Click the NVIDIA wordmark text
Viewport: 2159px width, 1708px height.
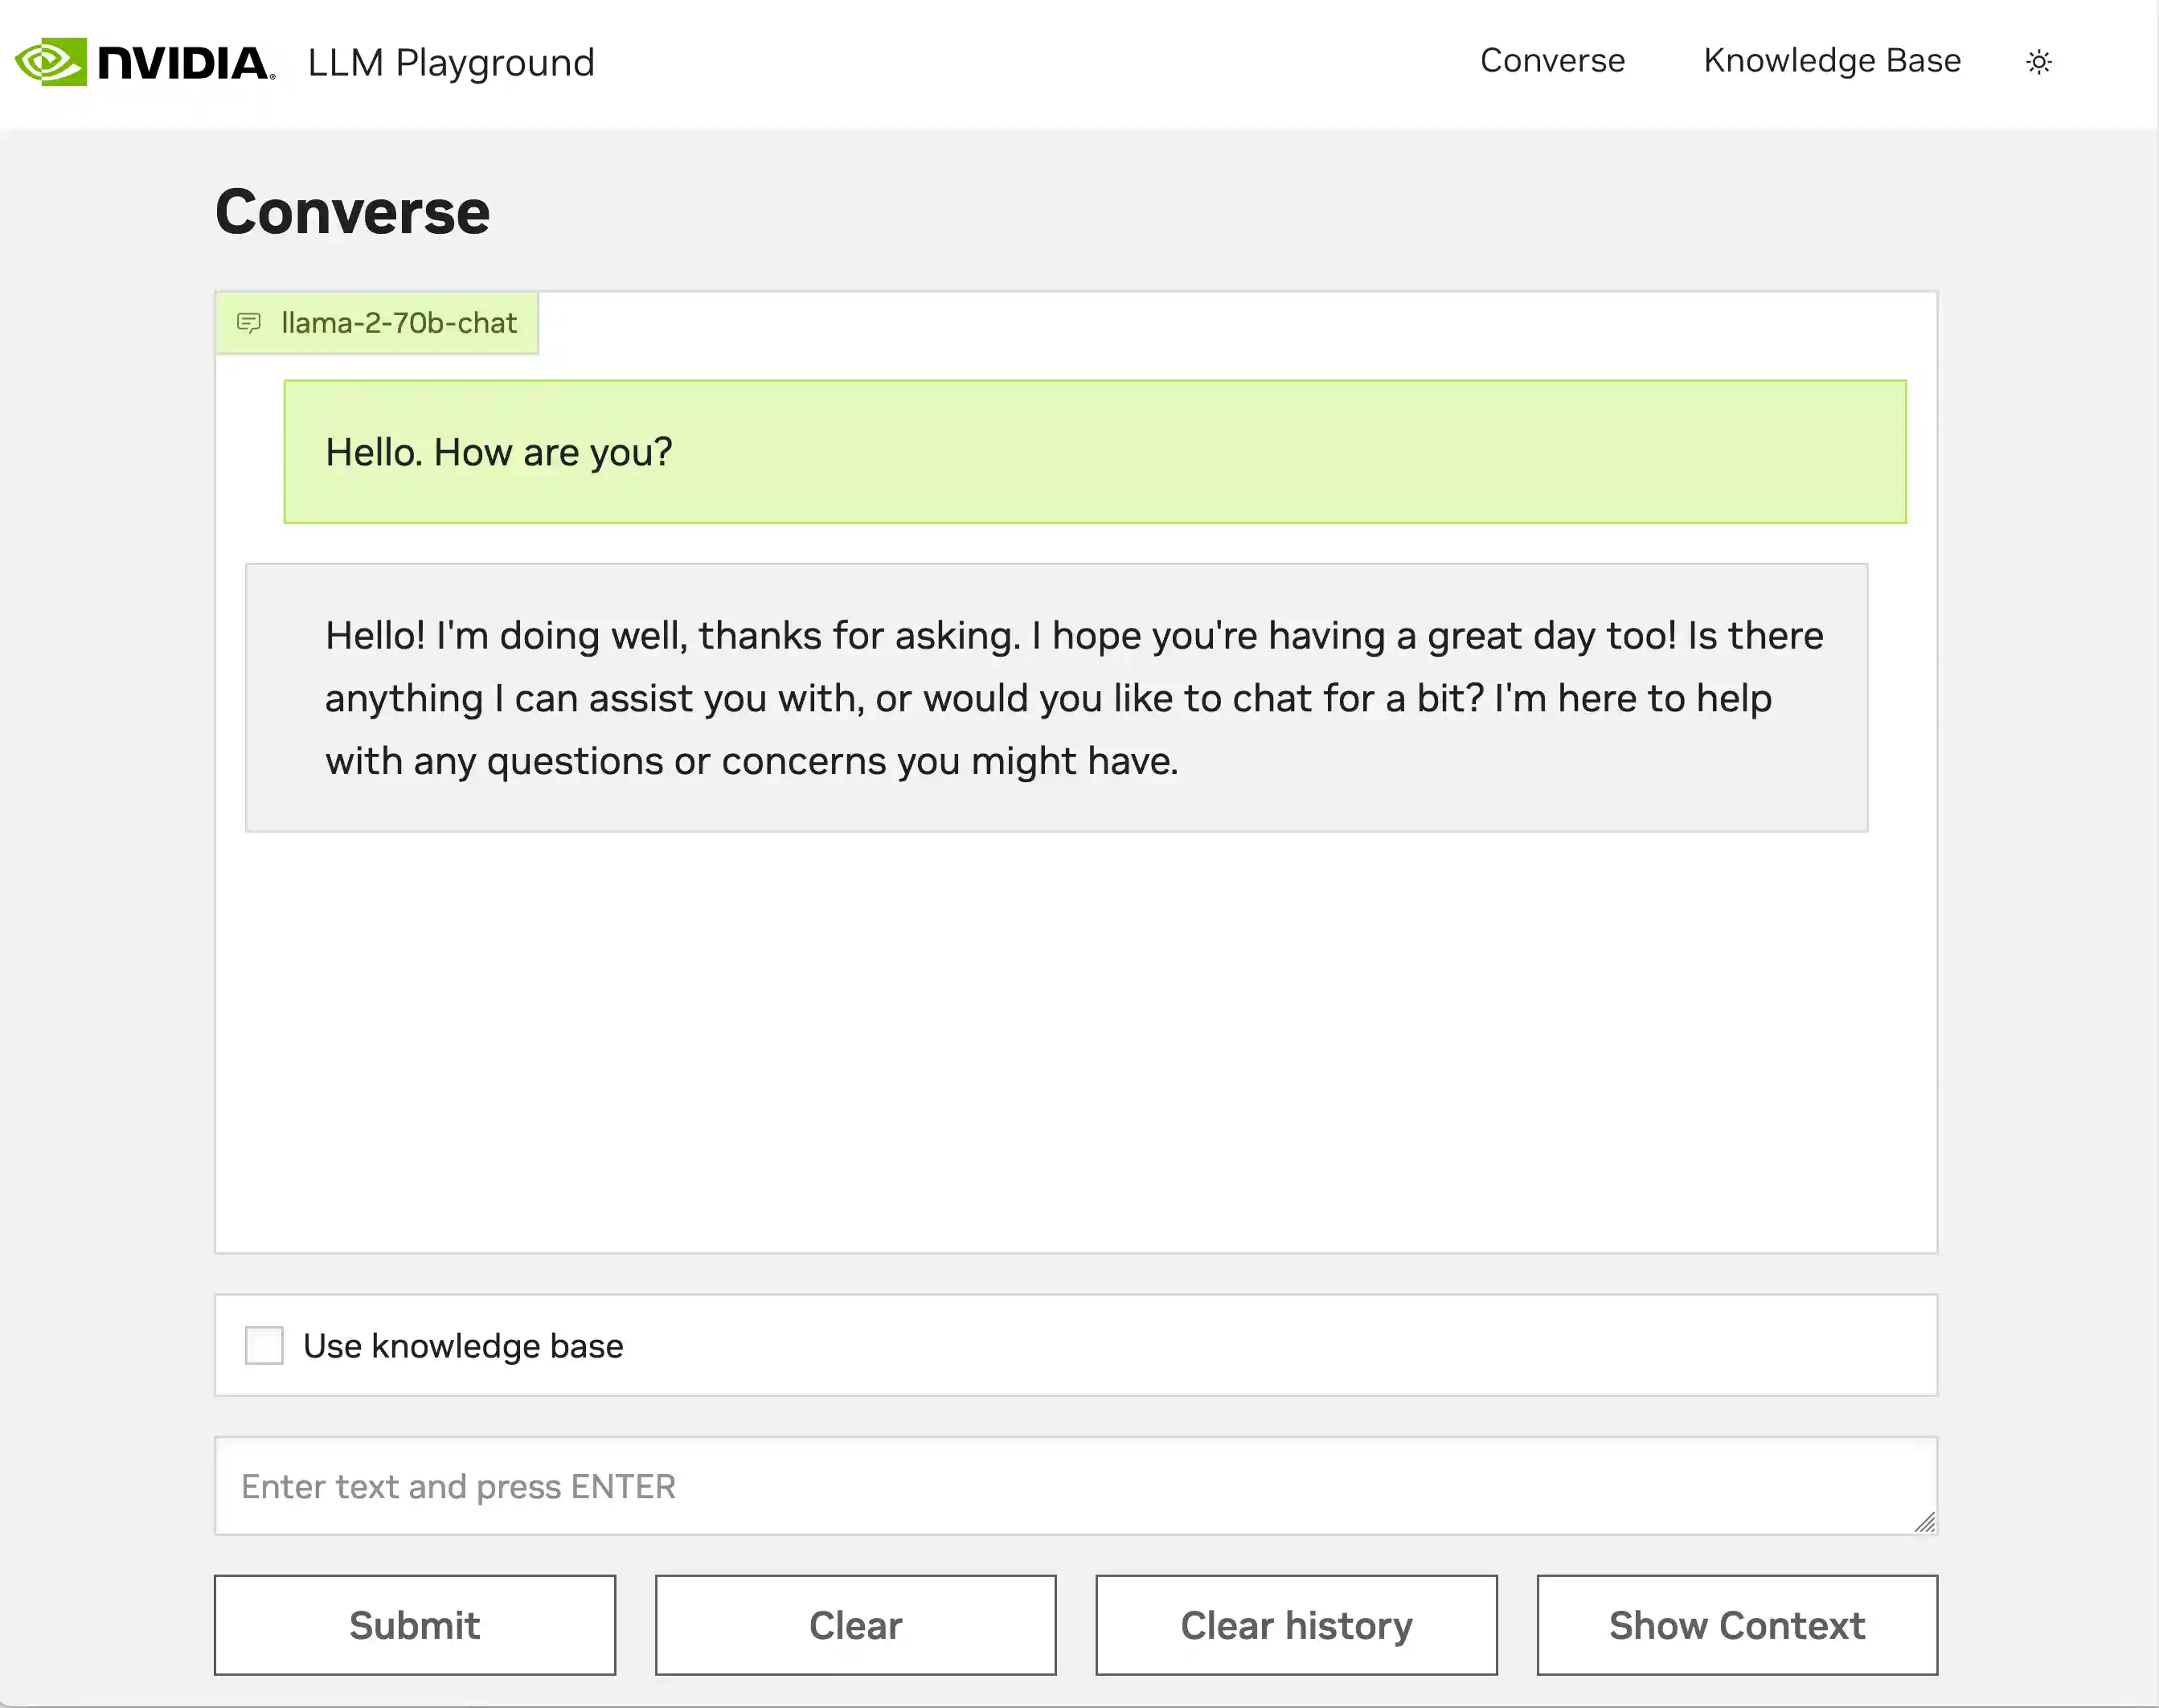186,63
